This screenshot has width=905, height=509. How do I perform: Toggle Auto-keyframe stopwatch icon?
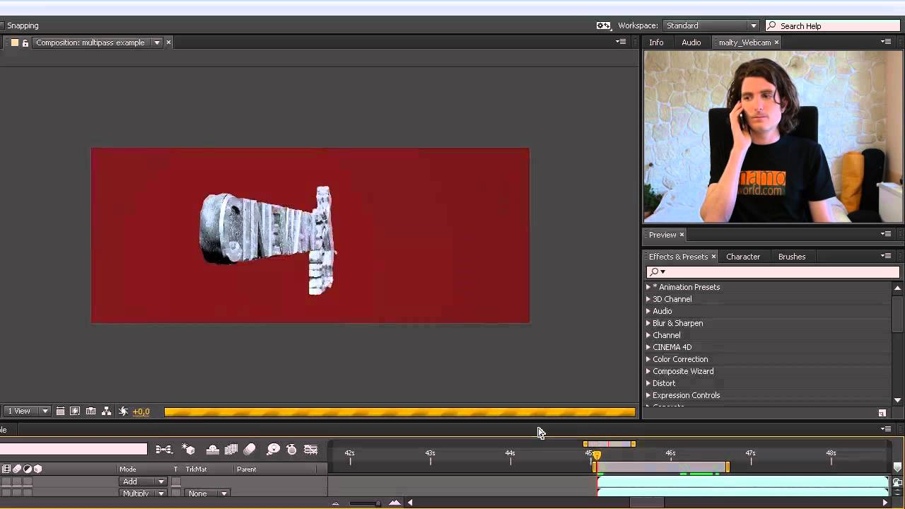coord(291,450)
